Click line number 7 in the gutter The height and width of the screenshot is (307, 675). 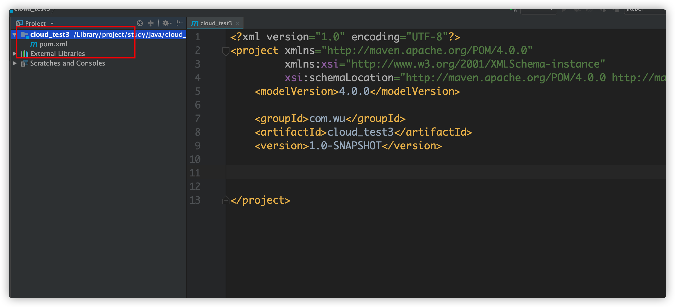click(198, 118)
